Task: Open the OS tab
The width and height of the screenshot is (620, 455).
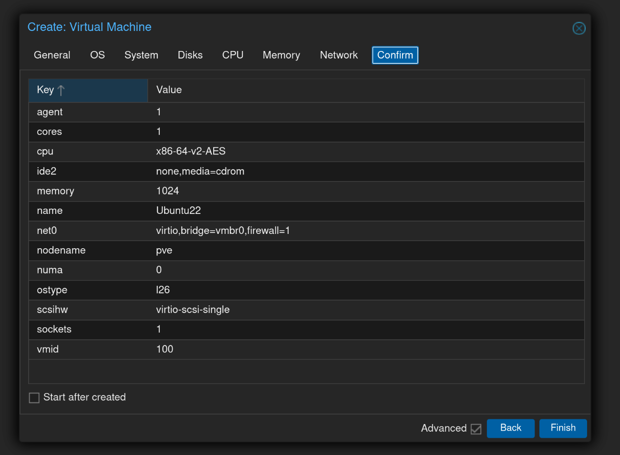Action: 97,55
